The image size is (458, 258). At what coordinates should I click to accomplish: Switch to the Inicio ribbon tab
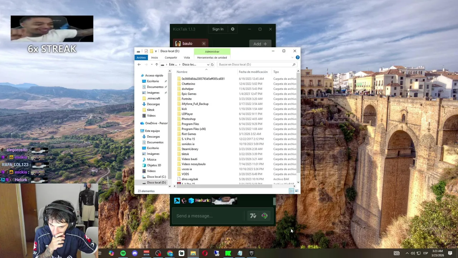tap(154, 57)
